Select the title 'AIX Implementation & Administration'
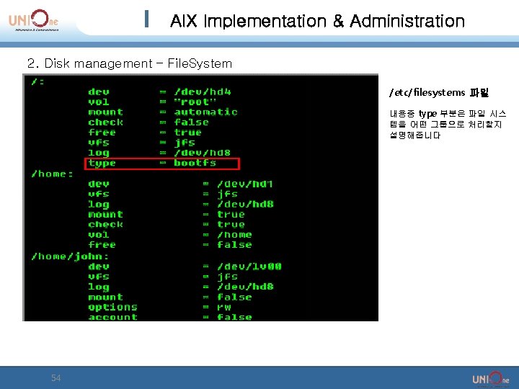 [317, 21]
